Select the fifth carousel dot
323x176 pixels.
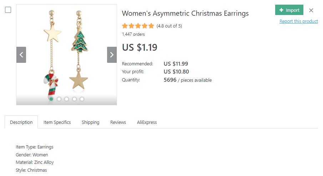pos(82,99)
